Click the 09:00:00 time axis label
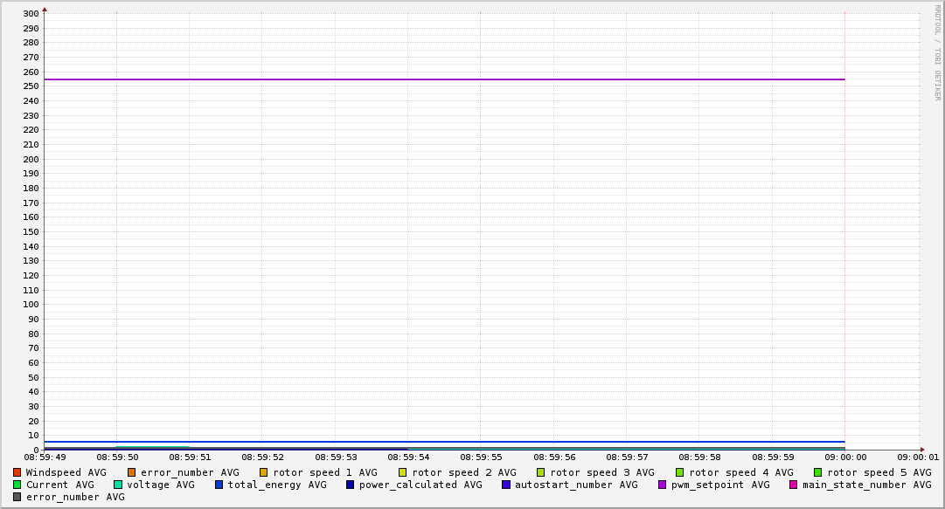 (845, 457)
